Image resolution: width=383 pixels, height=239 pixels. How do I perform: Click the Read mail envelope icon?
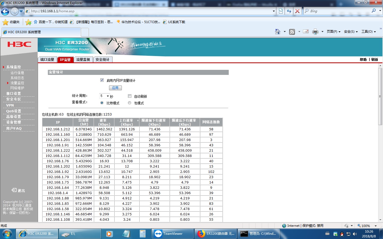[x=306, y=32]
